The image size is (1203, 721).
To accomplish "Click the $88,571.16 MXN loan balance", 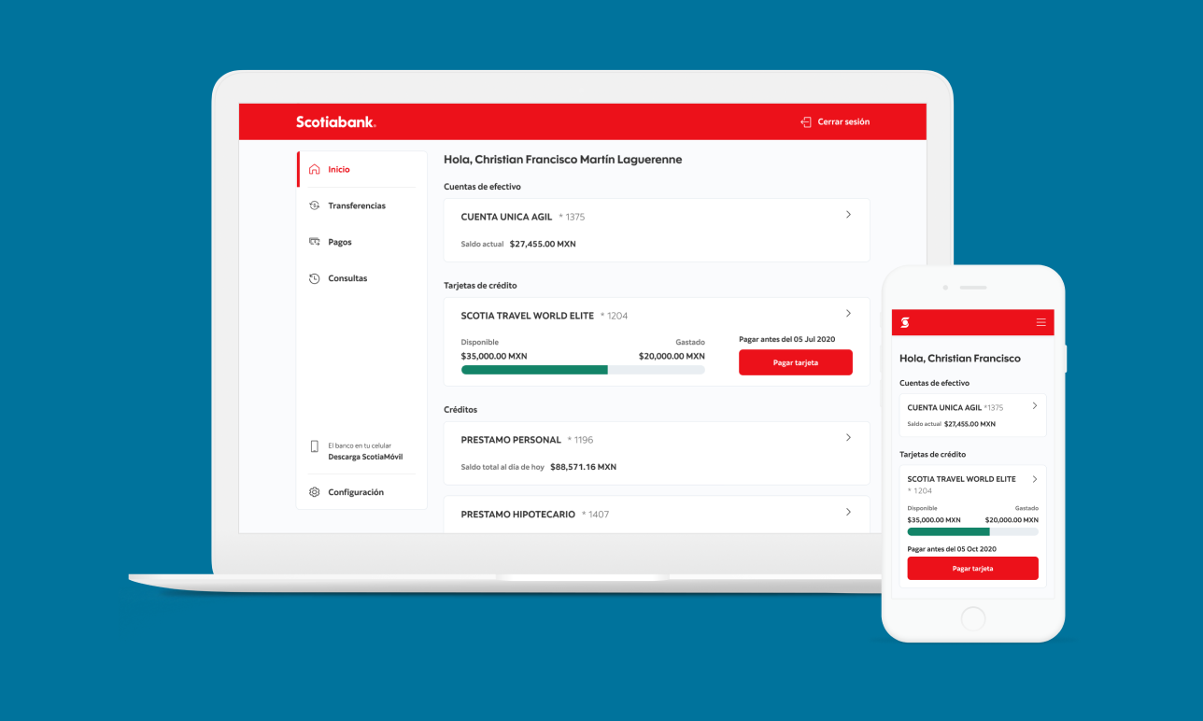I will pyautogui.click(x=583, y=467).
